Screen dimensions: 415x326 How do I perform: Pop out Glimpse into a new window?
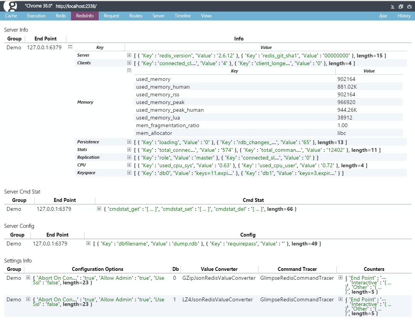pos(401,7)
